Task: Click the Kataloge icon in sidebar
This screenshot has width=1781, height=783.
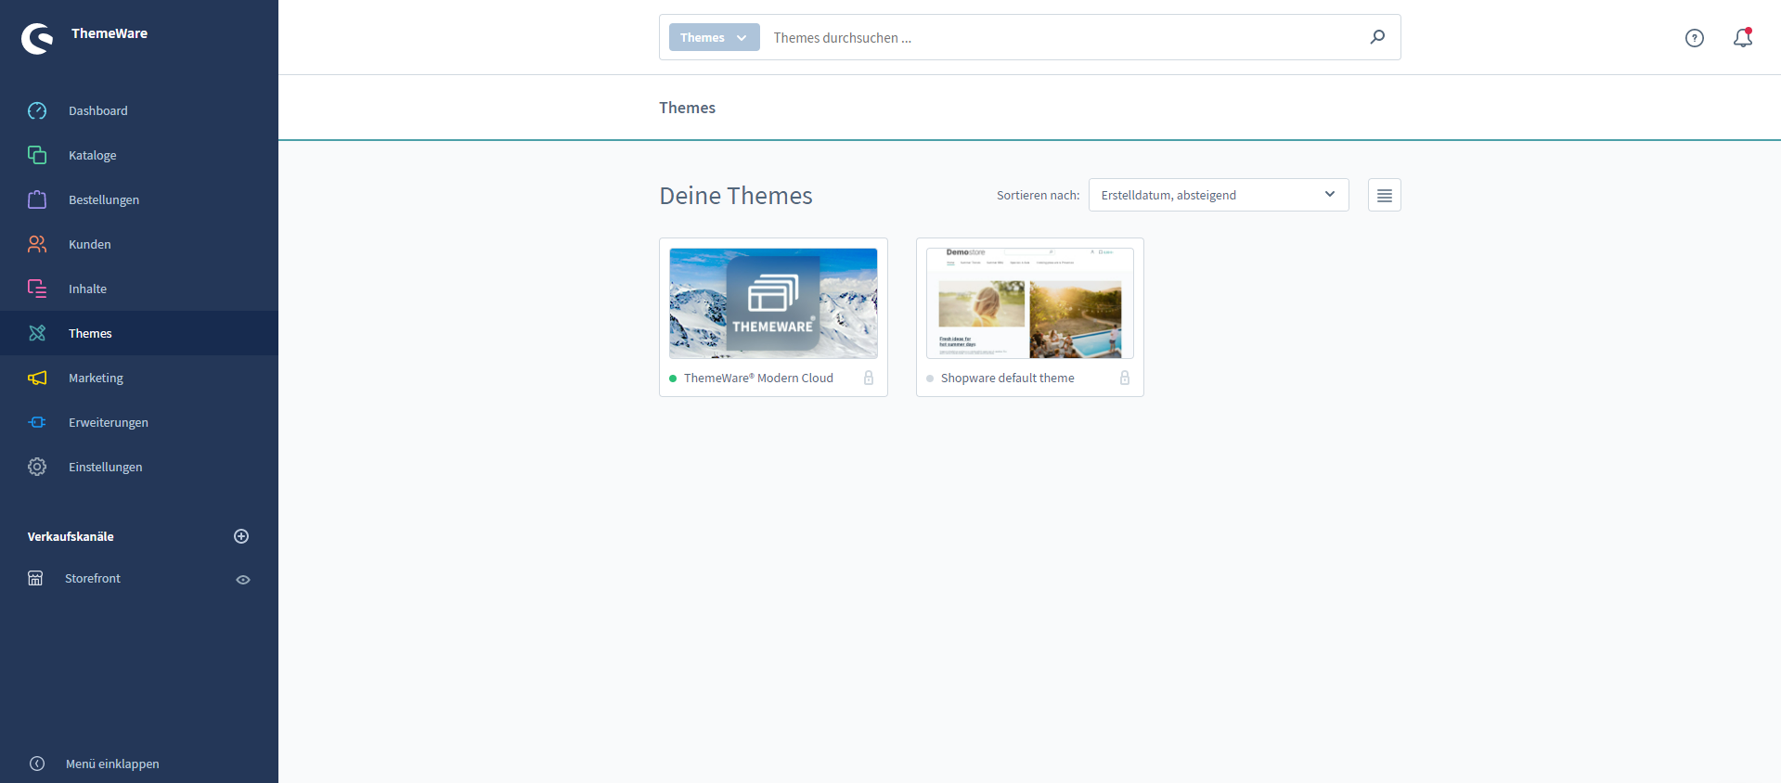Action: click(37, 155)
